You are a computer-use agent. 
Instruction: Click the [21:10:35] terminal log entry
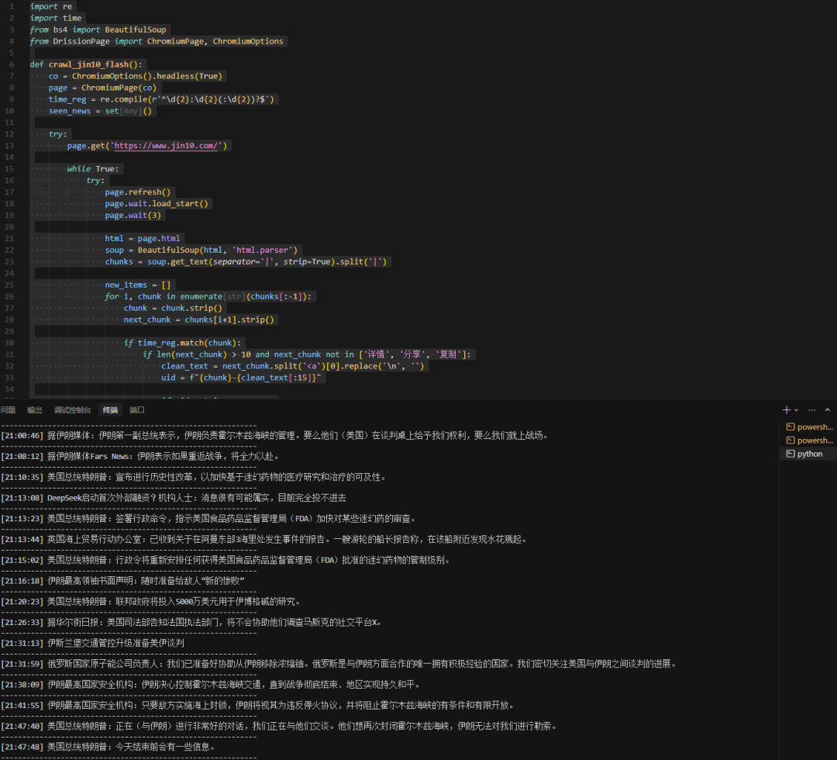point(193,478)
